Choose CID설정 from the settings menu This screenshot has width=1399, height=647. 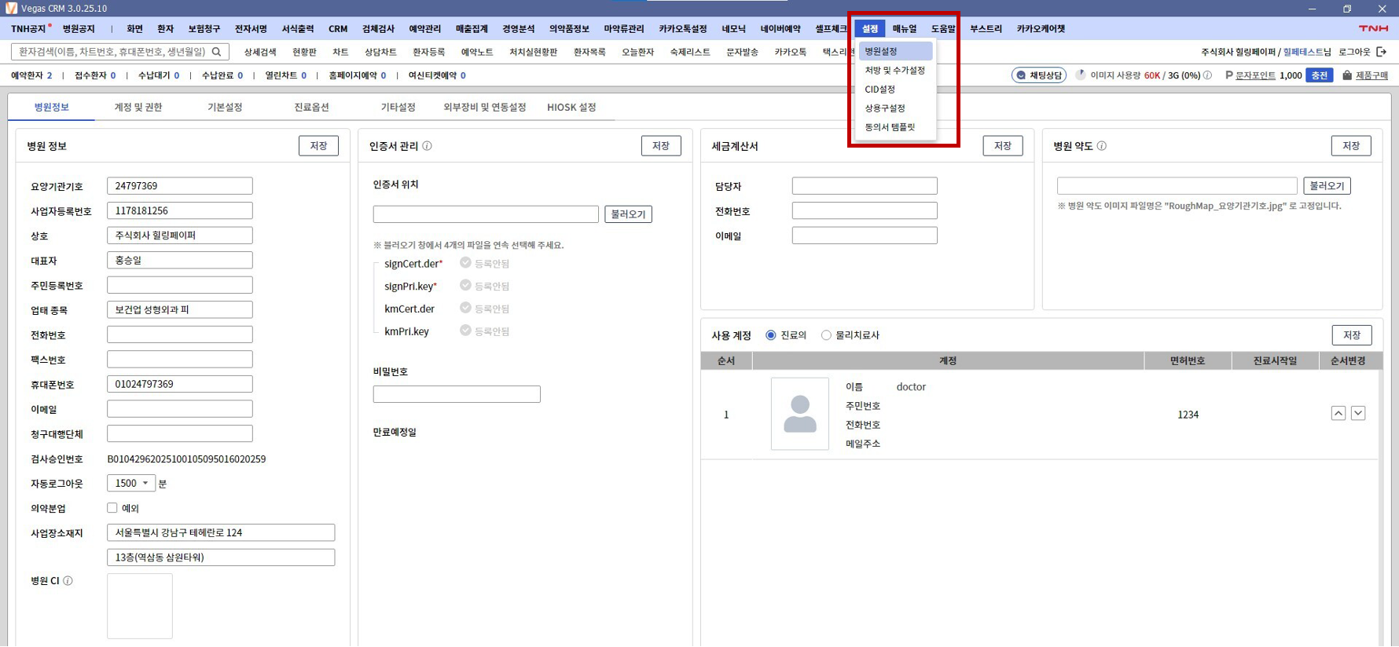(x=895, y=89)
